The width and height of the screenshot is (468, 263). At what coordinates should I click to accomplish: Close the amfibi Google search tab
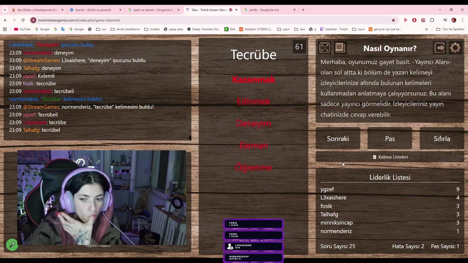tap(294, 10)
